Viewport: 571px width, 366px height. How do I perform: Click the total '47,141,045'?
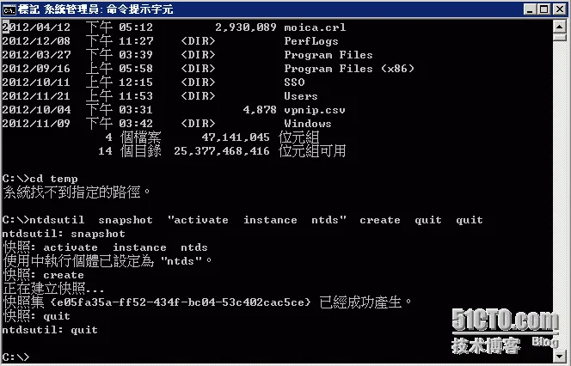click(x=236, y=137)
